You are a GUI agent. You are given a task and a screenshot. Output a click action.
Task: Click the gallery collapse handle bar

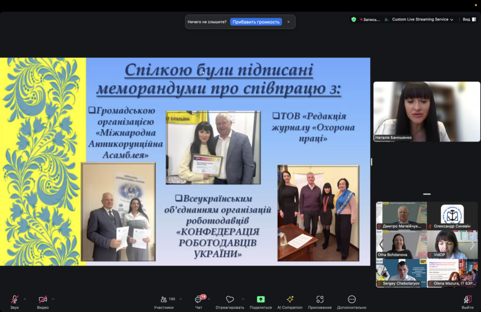[427, 194]
